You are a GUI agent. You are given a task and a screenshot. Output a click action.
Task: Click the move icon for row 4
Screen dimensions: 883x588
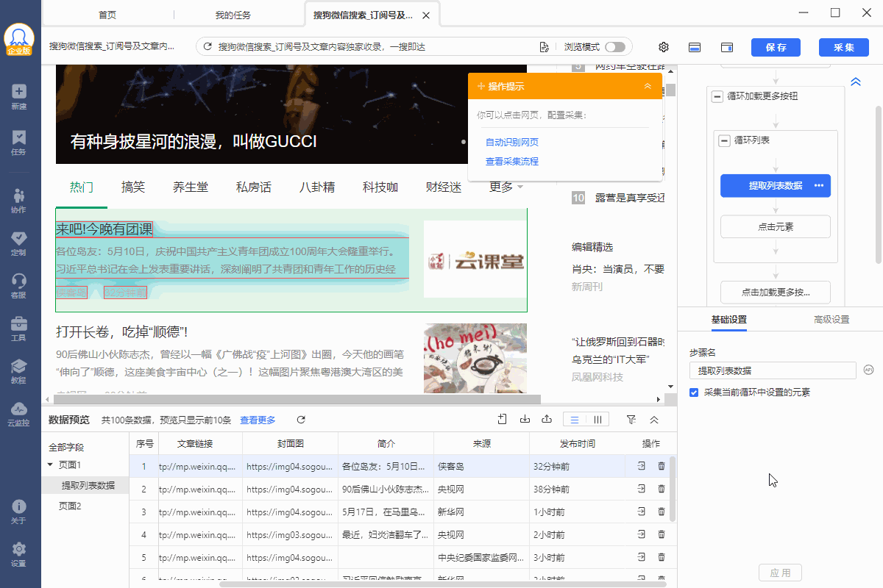click(x=641, y=534)
